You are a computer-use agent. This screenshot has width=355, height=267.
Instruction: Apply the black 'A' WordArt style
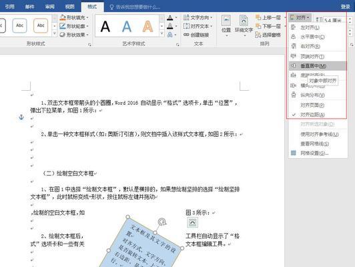point(105,27)
